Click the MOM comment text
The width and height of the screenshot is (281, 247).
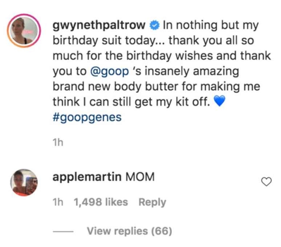click(x=140, y=177)
